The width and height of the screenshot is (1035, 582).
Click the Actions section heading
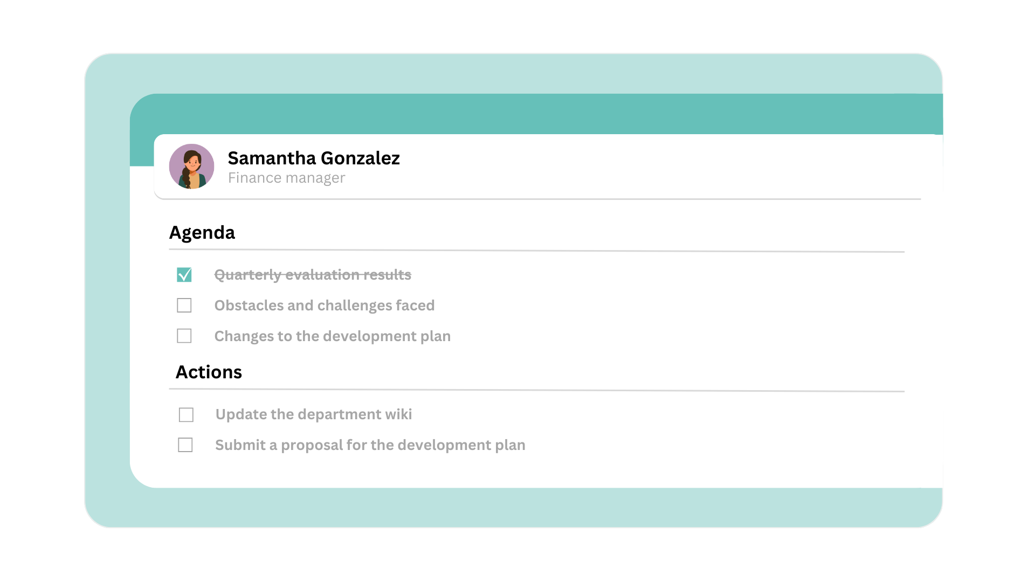pyautogui.click(x=209, y=372)
